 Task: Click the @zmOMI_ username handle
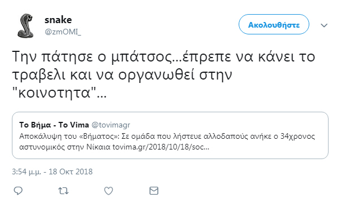[x=63, y=32]
